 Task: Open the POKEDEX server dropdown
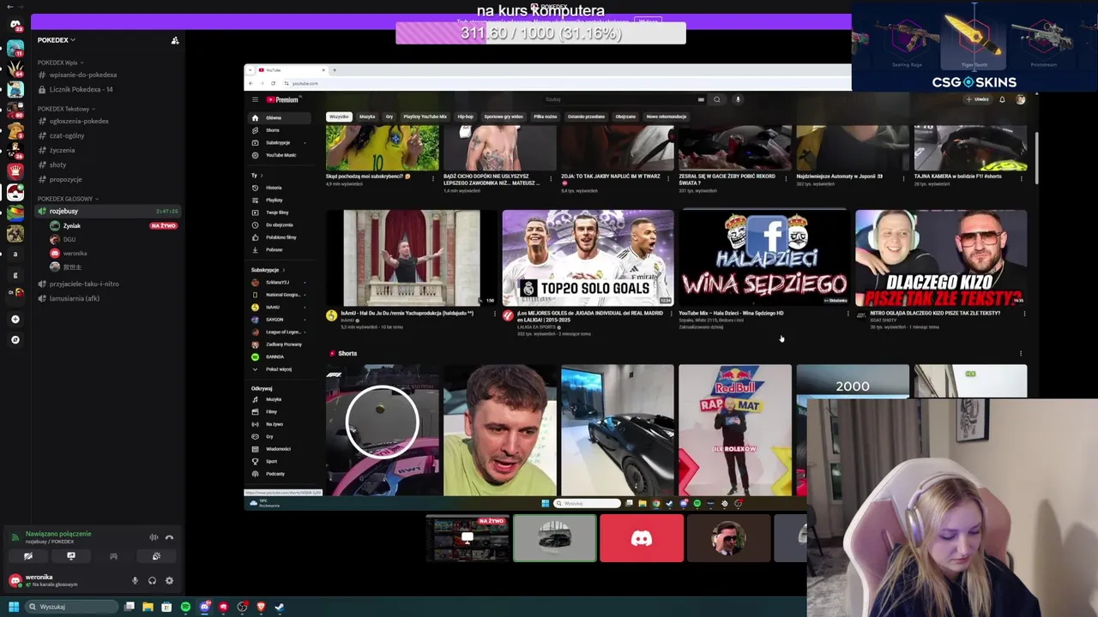pyautogui.click(x=57, y=40)
